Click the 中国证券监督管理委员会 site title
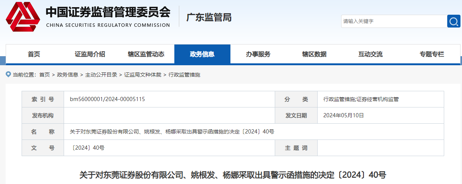462x184 pixels. (x=108, y=12)
